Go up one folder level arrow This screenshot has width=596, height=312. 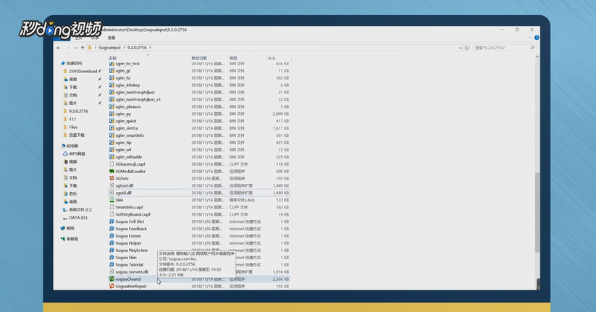(x=83, y=48)
